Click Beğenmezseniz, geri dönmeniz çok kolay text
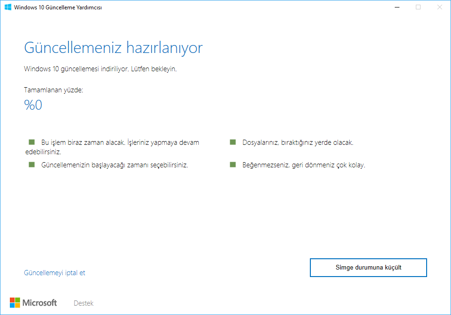Viewport: 451px width, 315px height. click(x=304, y=165)
